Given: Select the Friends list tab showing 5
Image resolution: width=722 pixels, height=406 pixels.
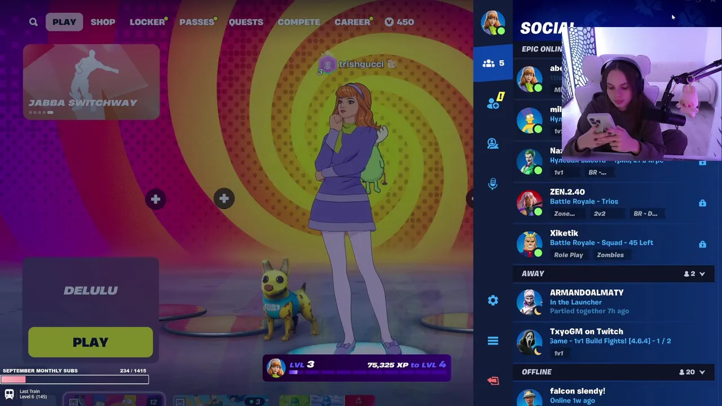Looking at the screenshot, I should (493, 63).
